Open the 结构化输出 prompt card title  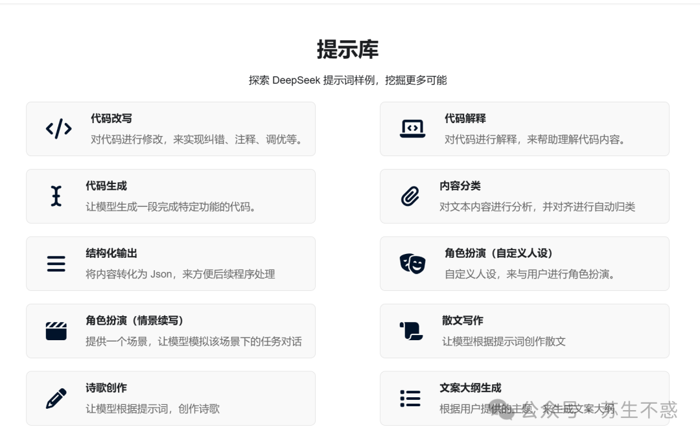pos(111,253)
